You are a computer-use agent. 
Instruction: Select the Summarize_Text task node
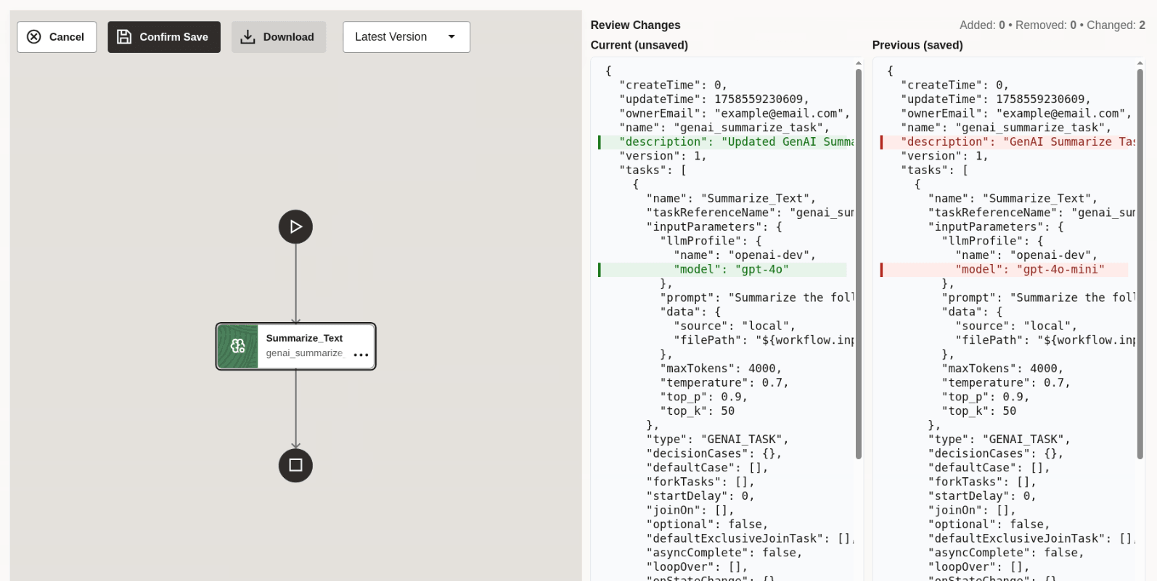tap(295, 346)
